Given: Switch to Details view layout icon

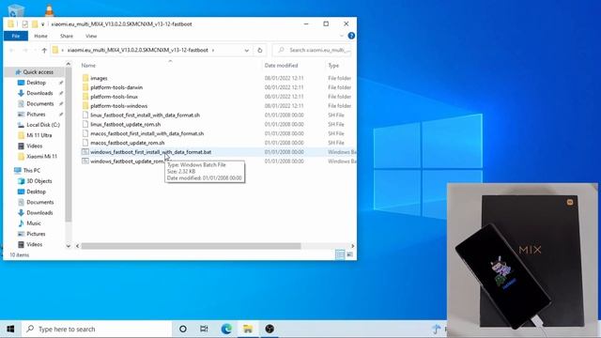Looking at the screenshot, I should 340,254.
